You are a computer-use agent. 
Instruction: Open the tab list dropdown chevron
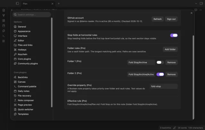[x=196, y=4]
